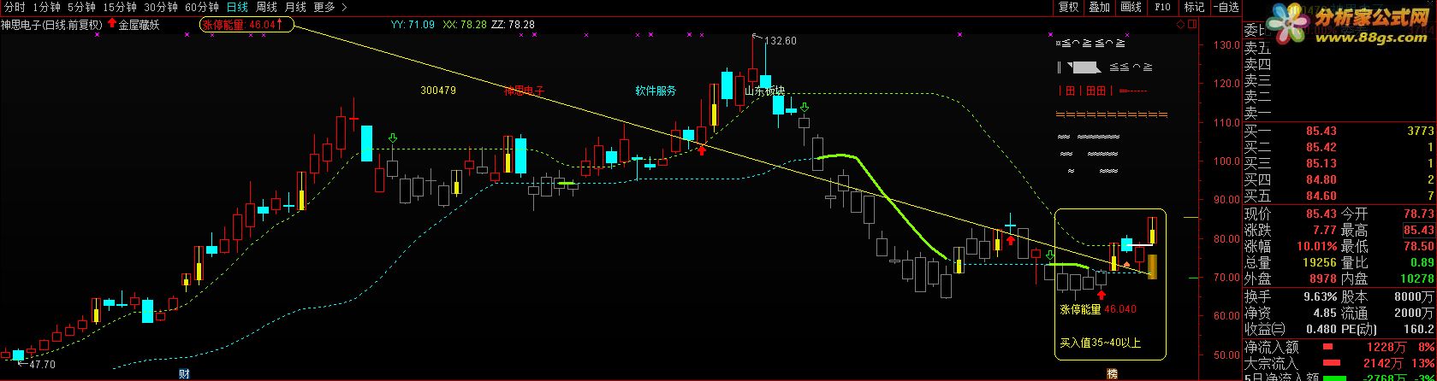
Task: Click the 买二 bid price 85.42
Action: click(x=1321, y=147)
